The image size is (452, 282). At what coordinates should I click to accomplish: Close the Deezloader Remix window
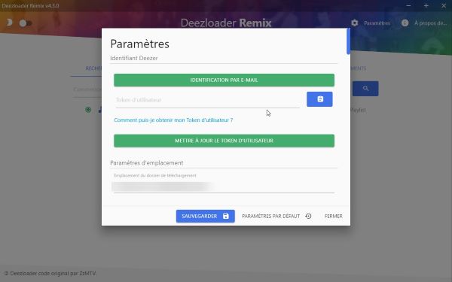[x=444, y=5]
